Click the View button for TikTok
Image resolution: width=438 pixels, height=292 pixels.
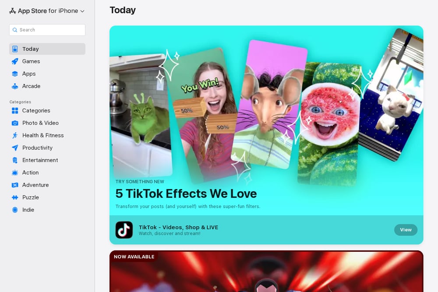pyautogui.click(x=406, y=230)
